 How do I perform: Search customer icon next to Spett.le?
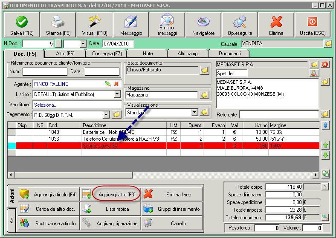314,73
